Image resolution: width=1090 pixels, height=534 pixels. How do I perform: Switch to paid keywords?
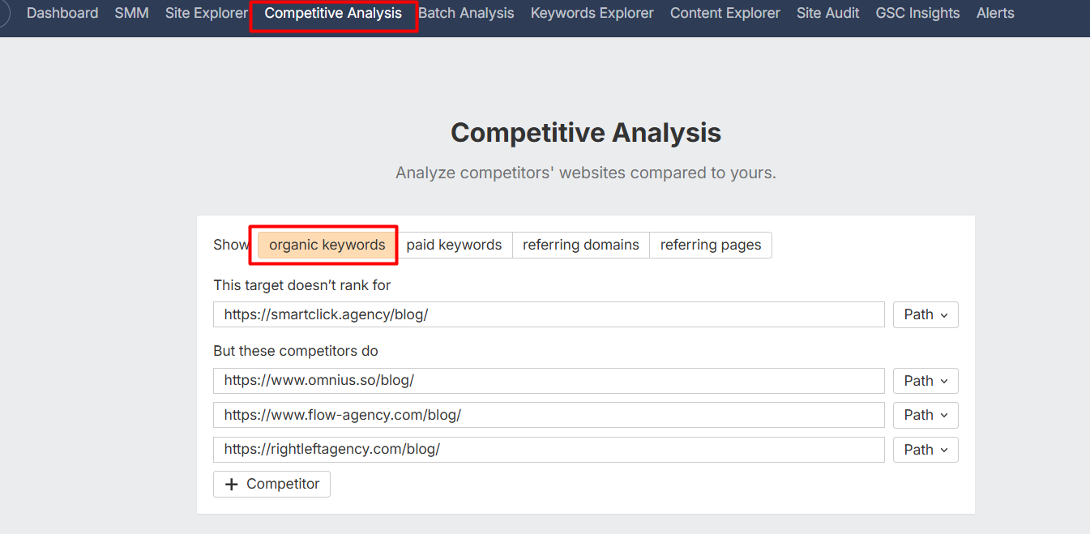click(x=454, y=245)
